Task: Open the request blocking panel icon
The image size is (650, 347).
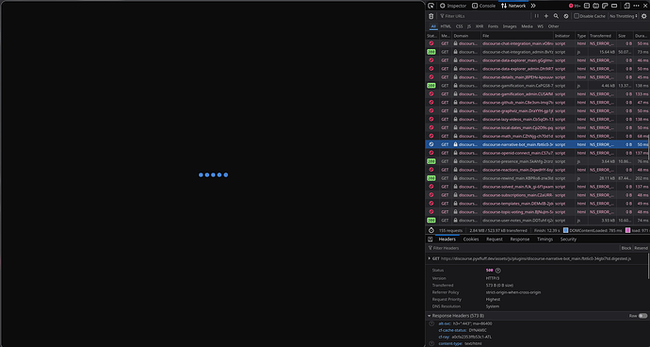Action: click(566, 16)
